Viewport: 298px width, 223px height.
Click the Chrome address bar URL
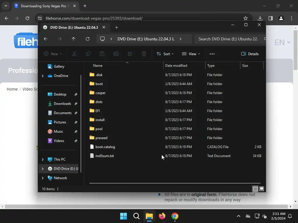[94, 18]
